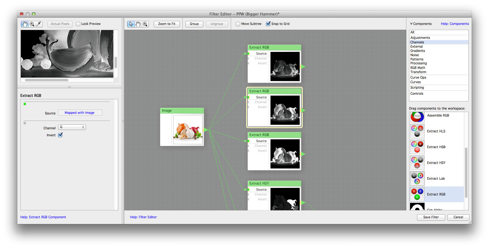The width and height of the screenshot is (489, 248).
Task: Click the Extract HSB component icon
Action: (417, 147)
